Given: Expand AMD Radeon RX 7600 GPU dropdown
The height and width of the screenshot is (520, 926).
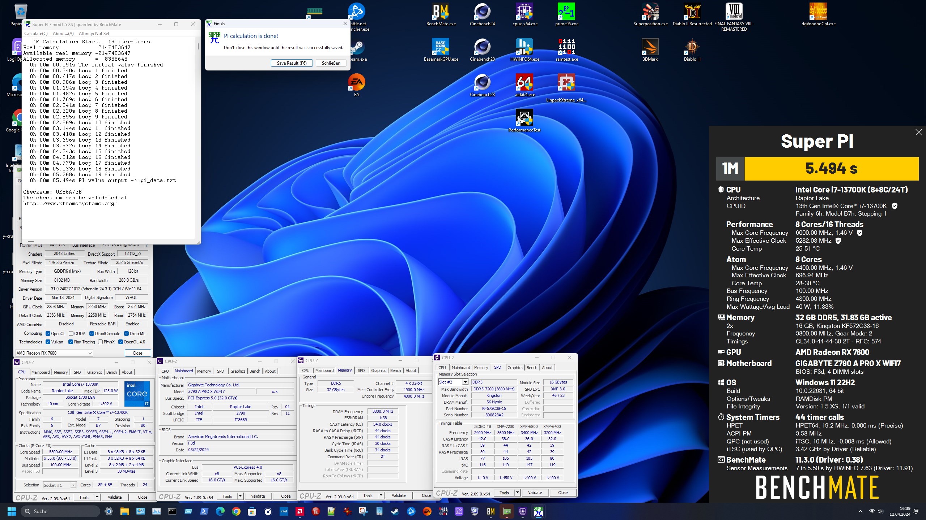Looking at the screenshot, I should (54, 353).
